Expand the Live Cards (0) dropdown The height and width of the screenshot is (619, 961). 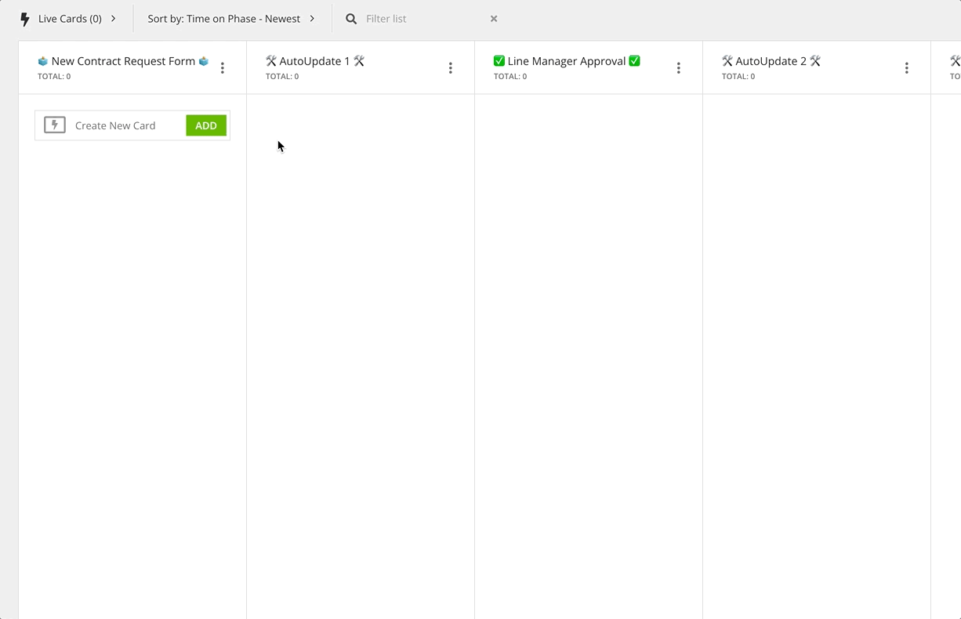[77, 19]
